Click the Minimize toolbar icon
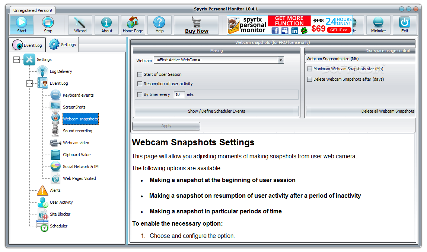The image size is (427, 252). tap(378, 22)
